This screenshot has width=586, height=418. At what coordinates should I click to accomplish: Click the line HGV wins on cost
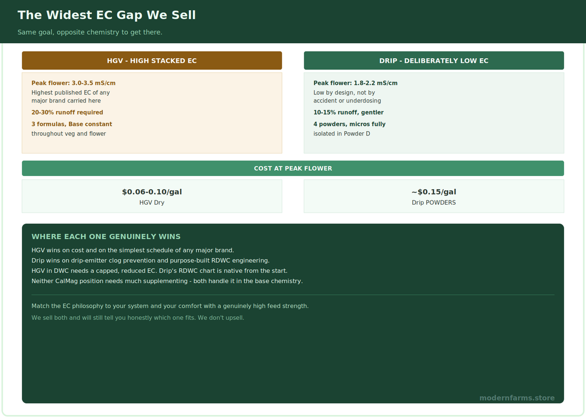tap(133, 250)
